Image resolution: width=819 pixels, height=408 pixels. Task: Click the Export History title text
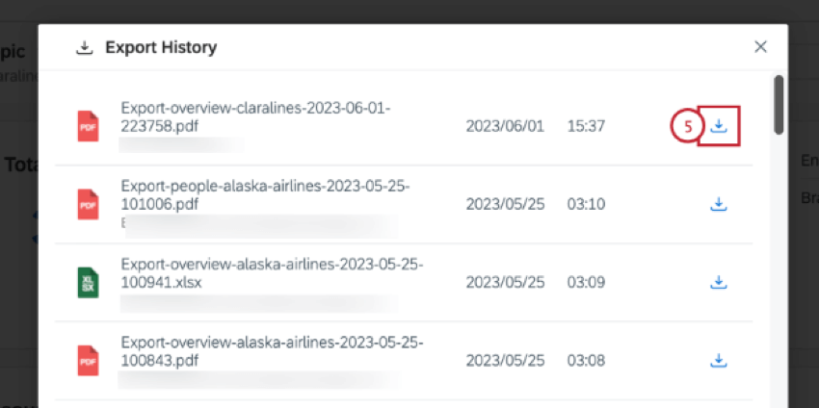(x=161, y=47)
